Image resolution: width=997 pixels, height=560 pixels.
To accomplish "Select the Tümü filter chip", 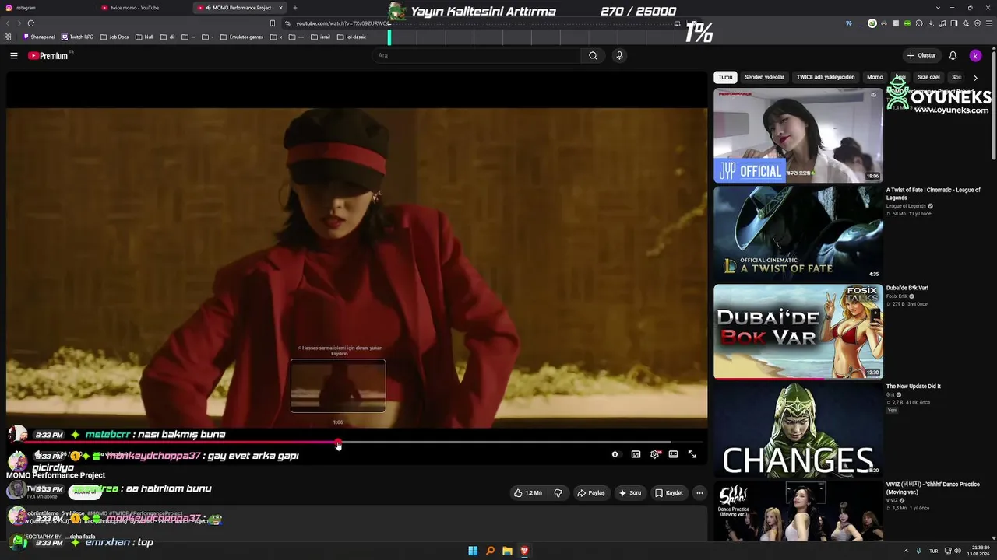I will (725, 77).
